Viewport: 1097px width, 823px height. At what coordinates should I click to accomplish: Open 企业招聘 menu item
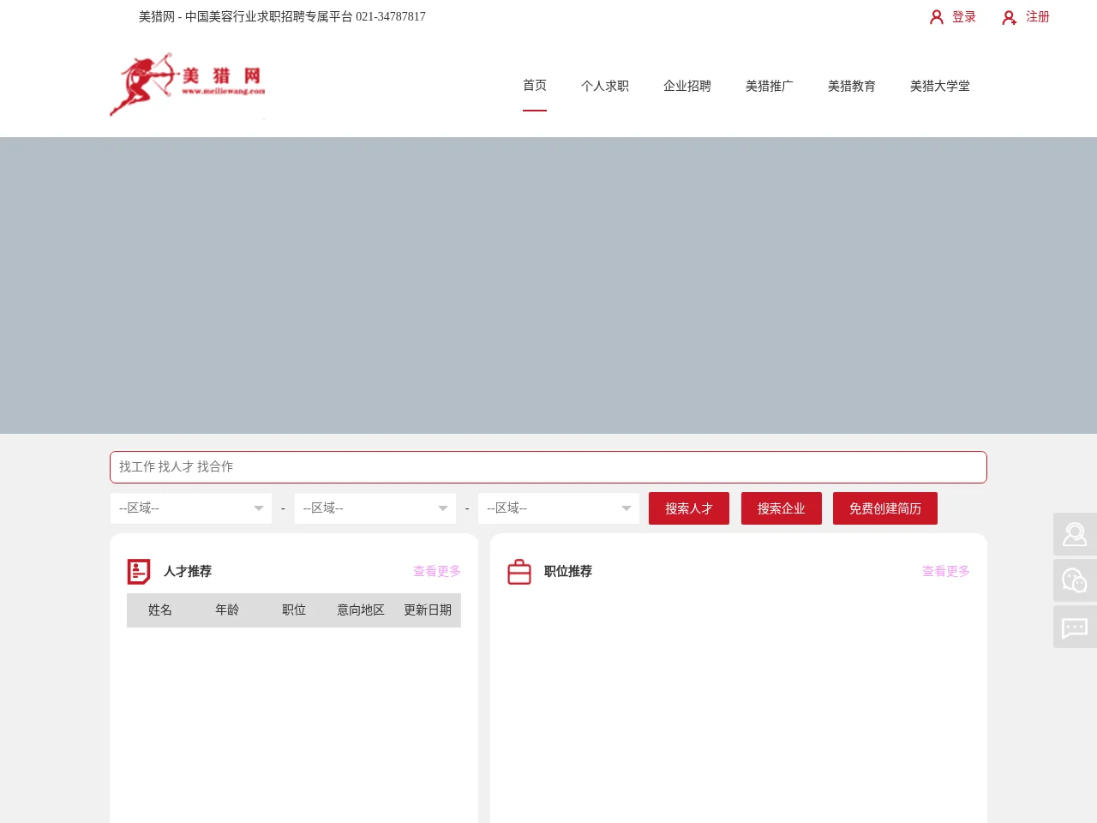[687, 86]
